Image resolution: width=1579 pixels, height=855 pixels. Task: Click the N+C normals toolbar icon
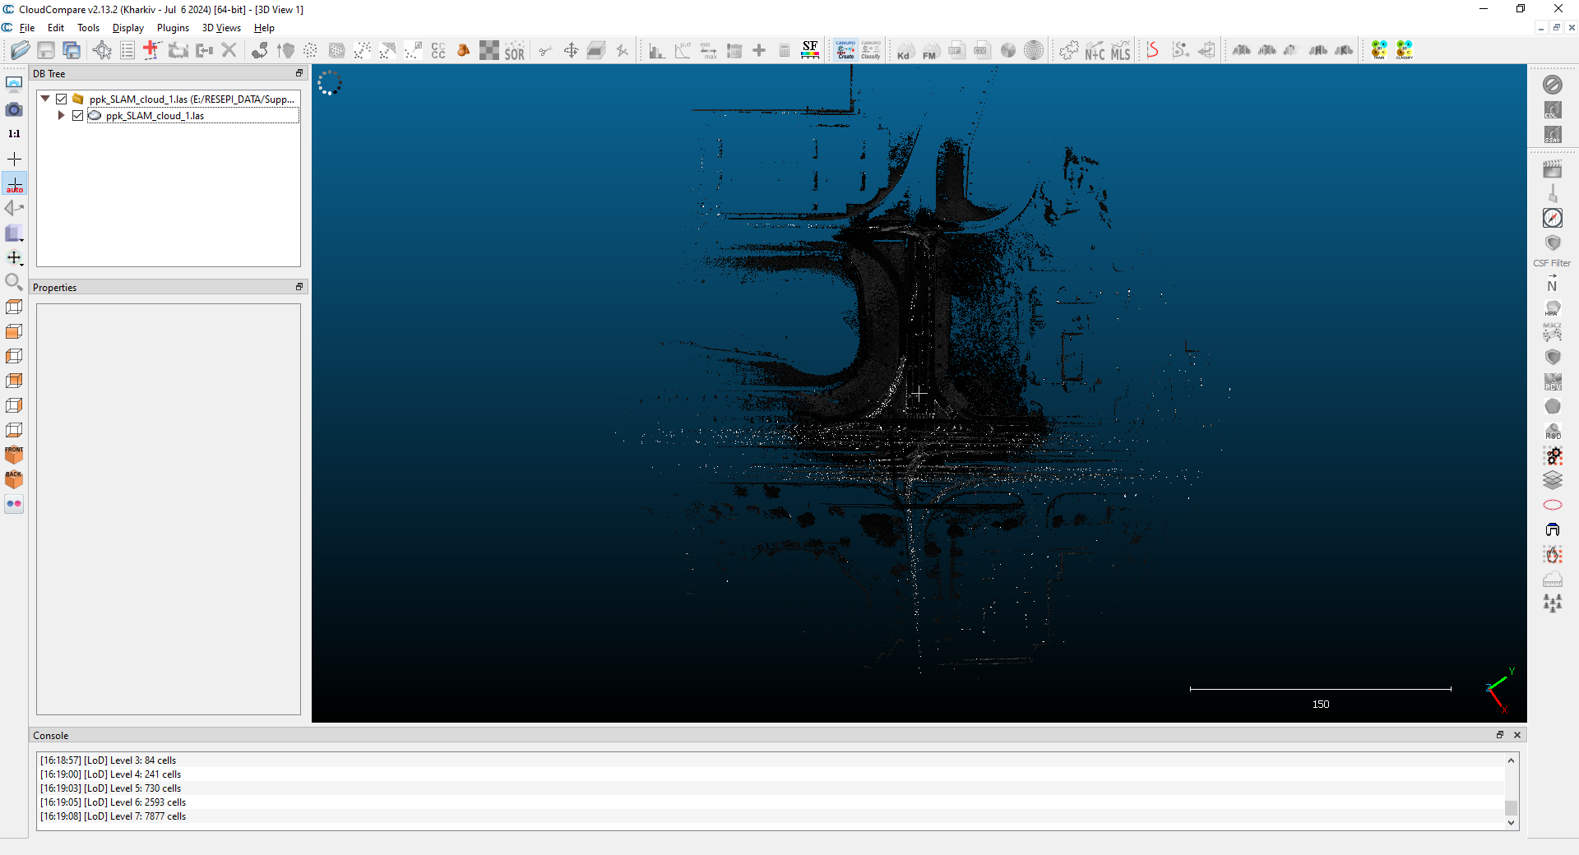pos(1095,51)
